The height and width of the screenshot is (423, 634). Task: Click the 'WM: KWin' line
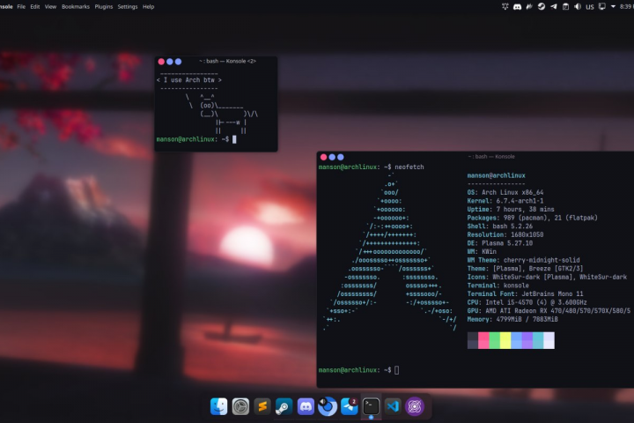coord(482,252)
